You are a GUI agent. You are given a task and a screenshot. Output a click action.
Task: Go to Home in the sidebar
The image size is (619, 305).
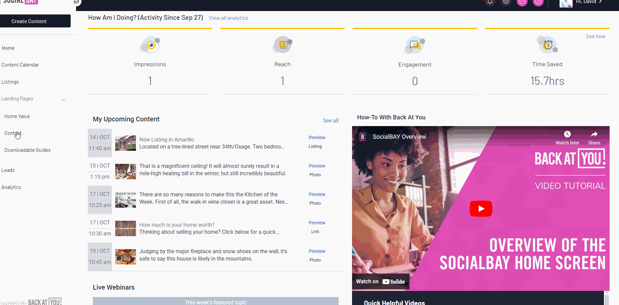[8, 48]
